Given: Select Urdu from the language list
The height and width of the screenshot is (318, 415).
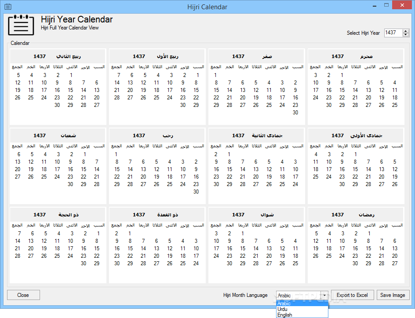Looking at the screenshot, I should [302, 309].
